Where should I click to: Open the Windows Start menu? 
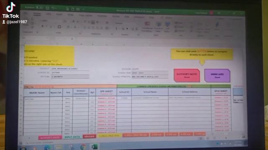click(23, 148)
